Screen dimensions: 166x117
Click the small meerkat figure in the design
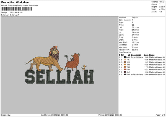[x=84, y=67]
